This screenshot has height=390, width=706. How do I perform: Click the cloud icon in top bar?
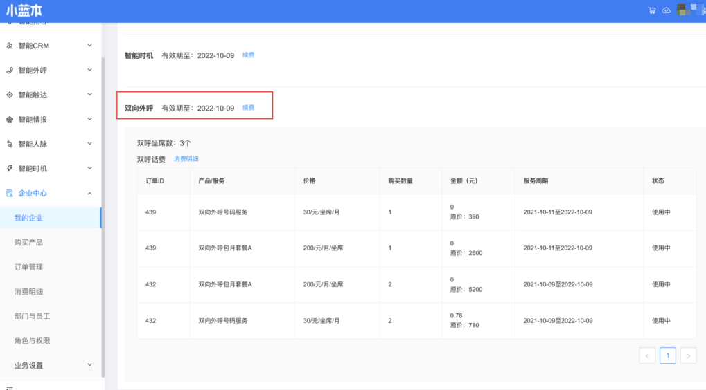[667, 10]
